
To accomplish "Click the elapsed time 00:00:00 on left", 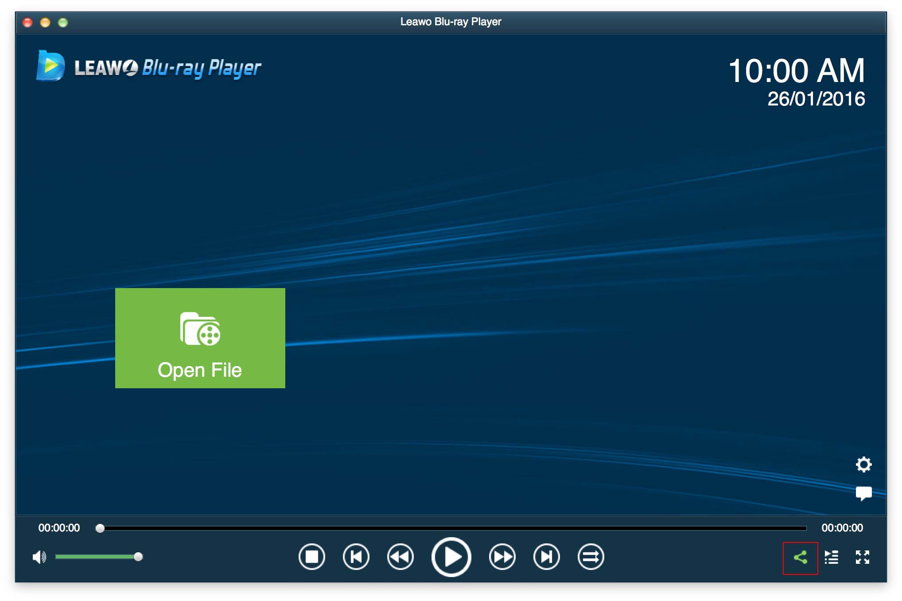I will (59, 528).
